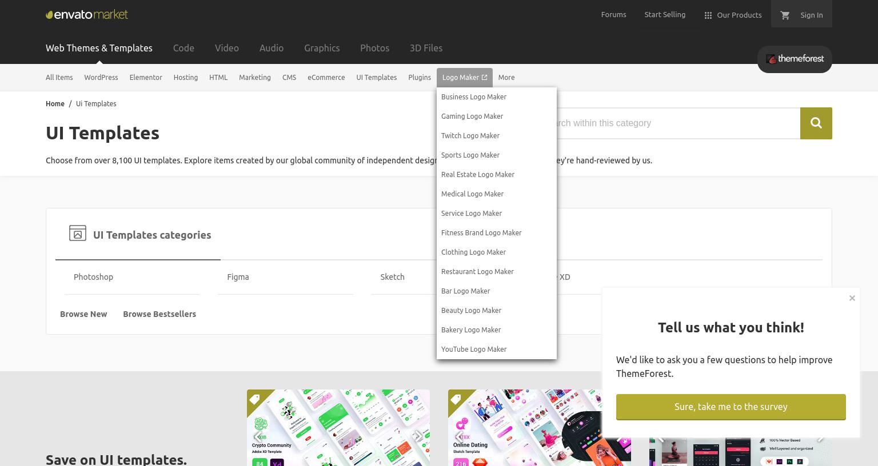The image size is (878, 466).
Task: Click the search within this category field
Action: [x=678, y=123]
